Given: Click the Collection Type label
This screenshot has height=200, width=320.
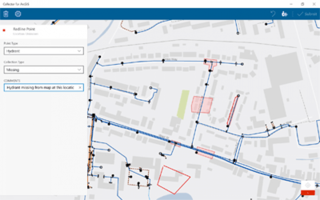Looking at the screenshot, I should coord(14,62).
